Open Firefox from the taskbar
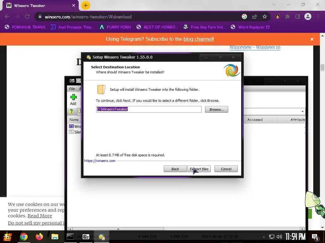Image resolution: width=325 pixels, height=243 pixels. 39,237
